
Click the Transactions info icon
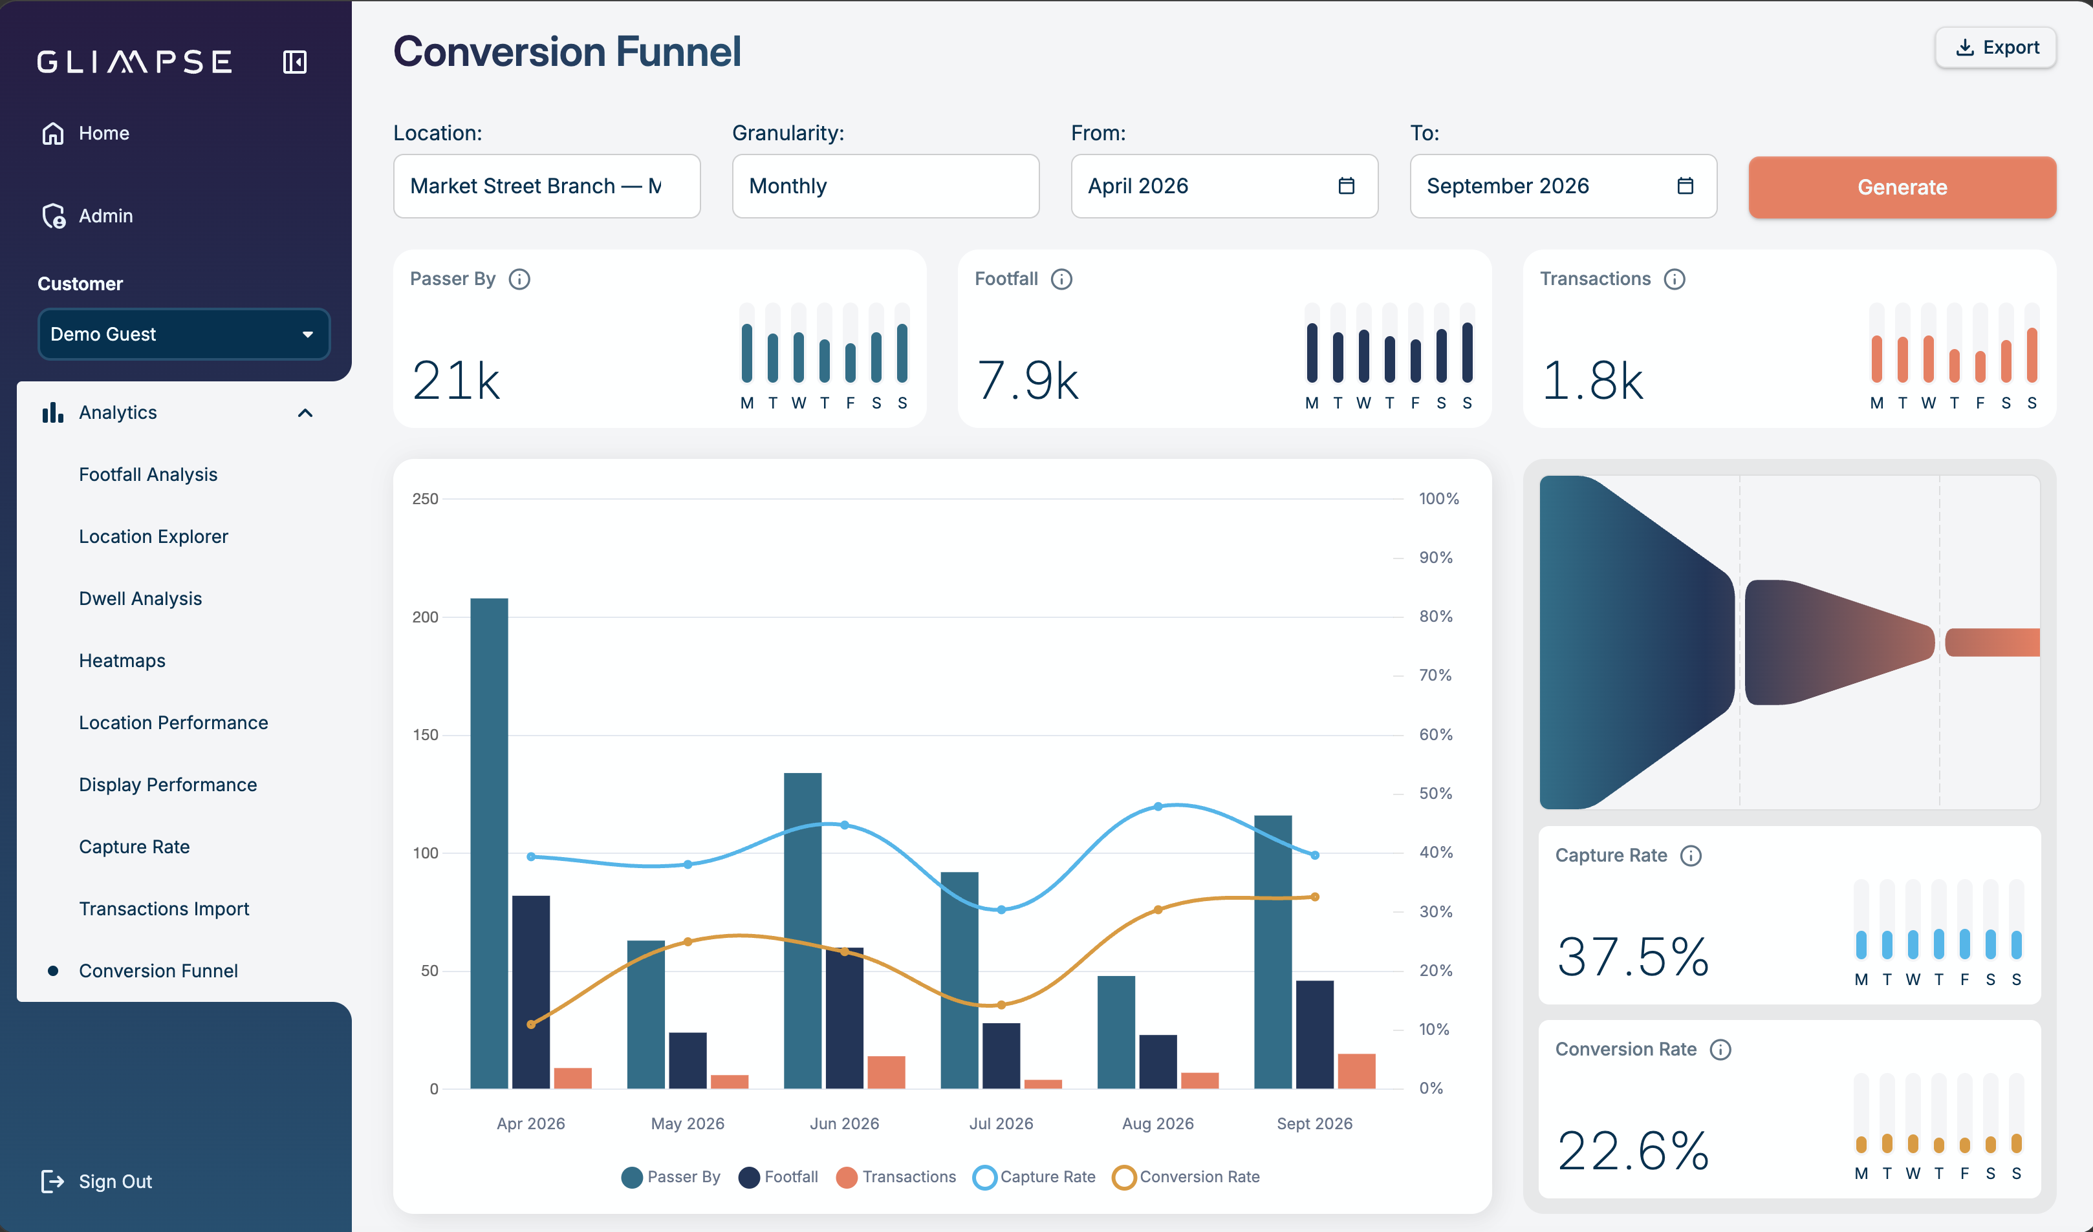1675,279
